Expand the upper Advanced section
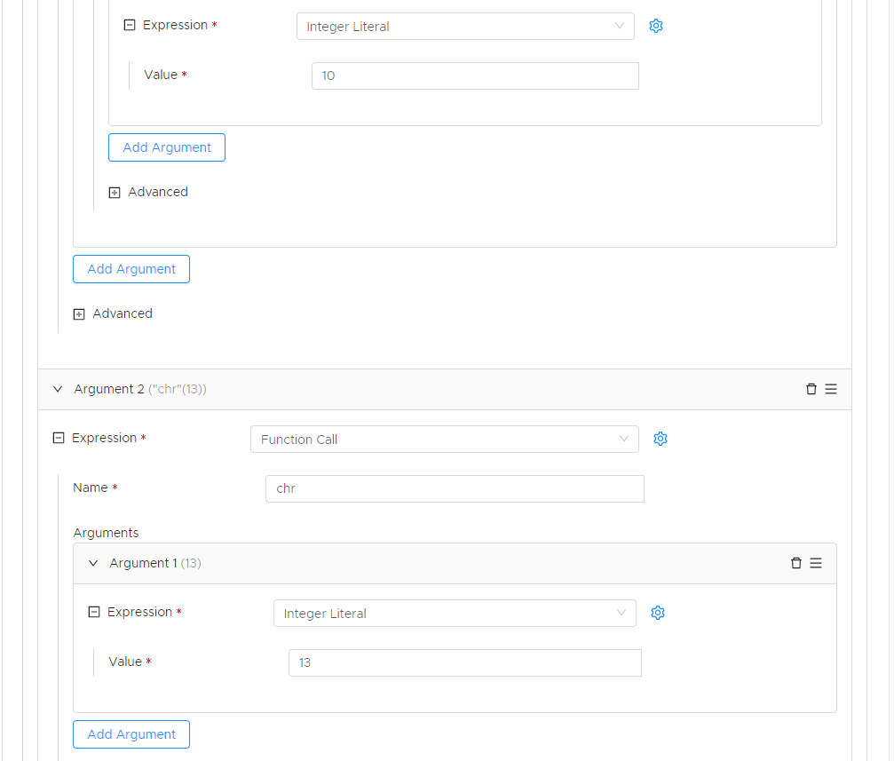Viewport: 894px width, 761px height. click(115, 192)
